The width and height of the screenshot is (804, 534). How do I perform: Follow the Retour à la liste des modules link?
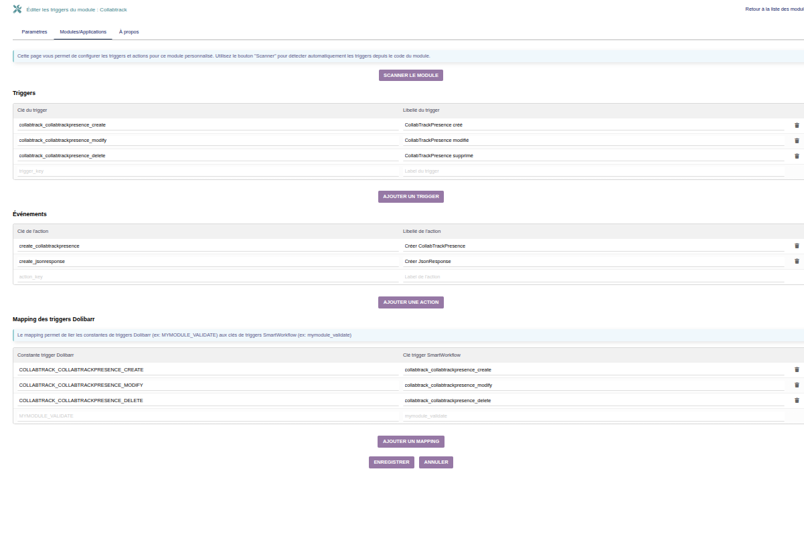click(x=774, y=9)
